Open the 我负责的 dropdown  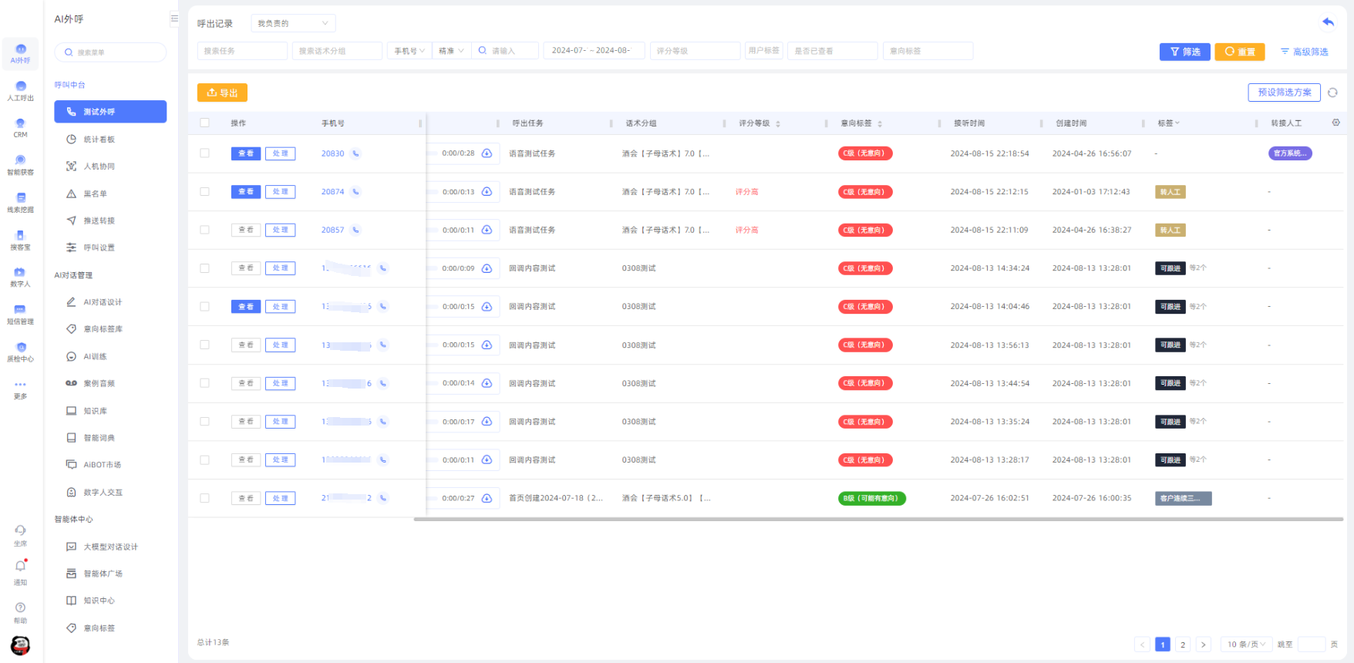click(293, 23)
